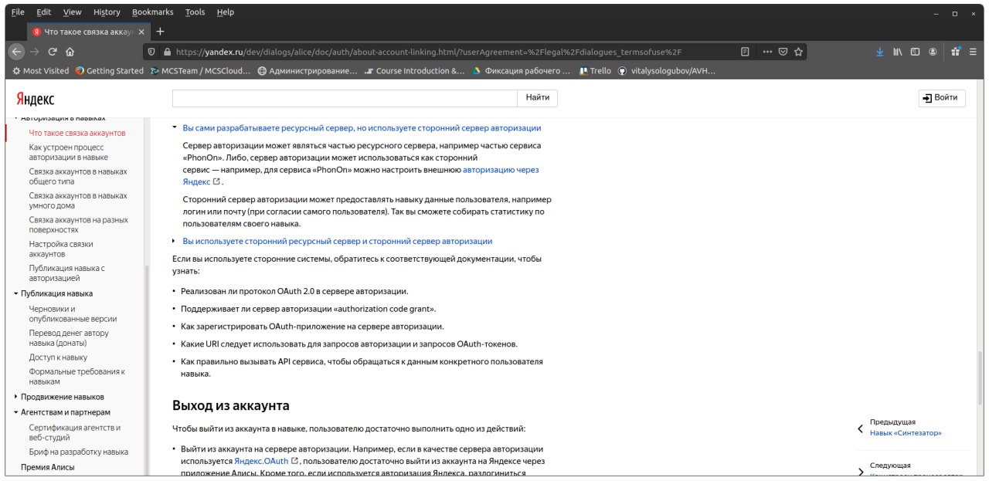Reload the current page
The width and height of the screenshot is (989, 481).
[53, 52]
